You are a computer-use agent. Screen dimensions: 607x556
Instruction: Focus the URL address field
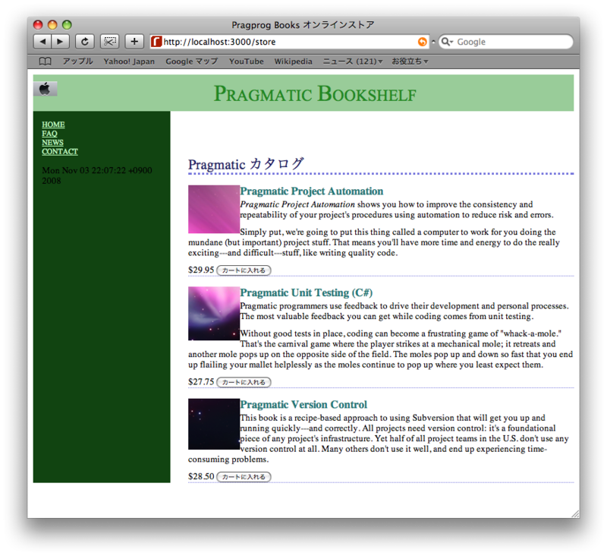click(289, 42)
